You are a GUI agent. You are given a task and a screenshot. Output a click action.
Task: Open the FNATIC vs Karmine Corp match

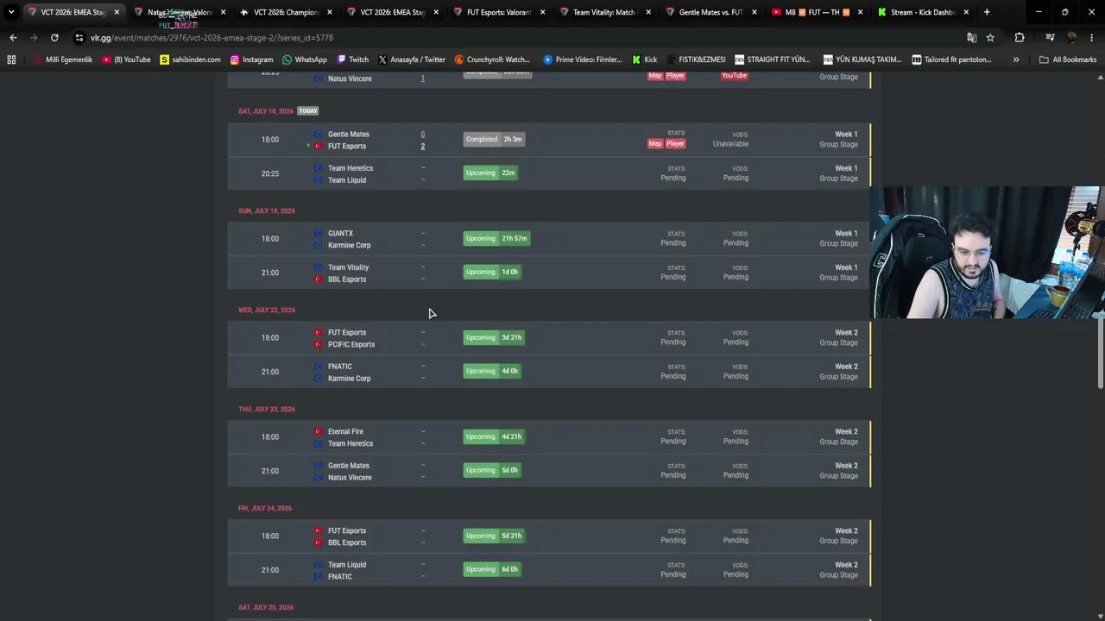click(549, 372)
